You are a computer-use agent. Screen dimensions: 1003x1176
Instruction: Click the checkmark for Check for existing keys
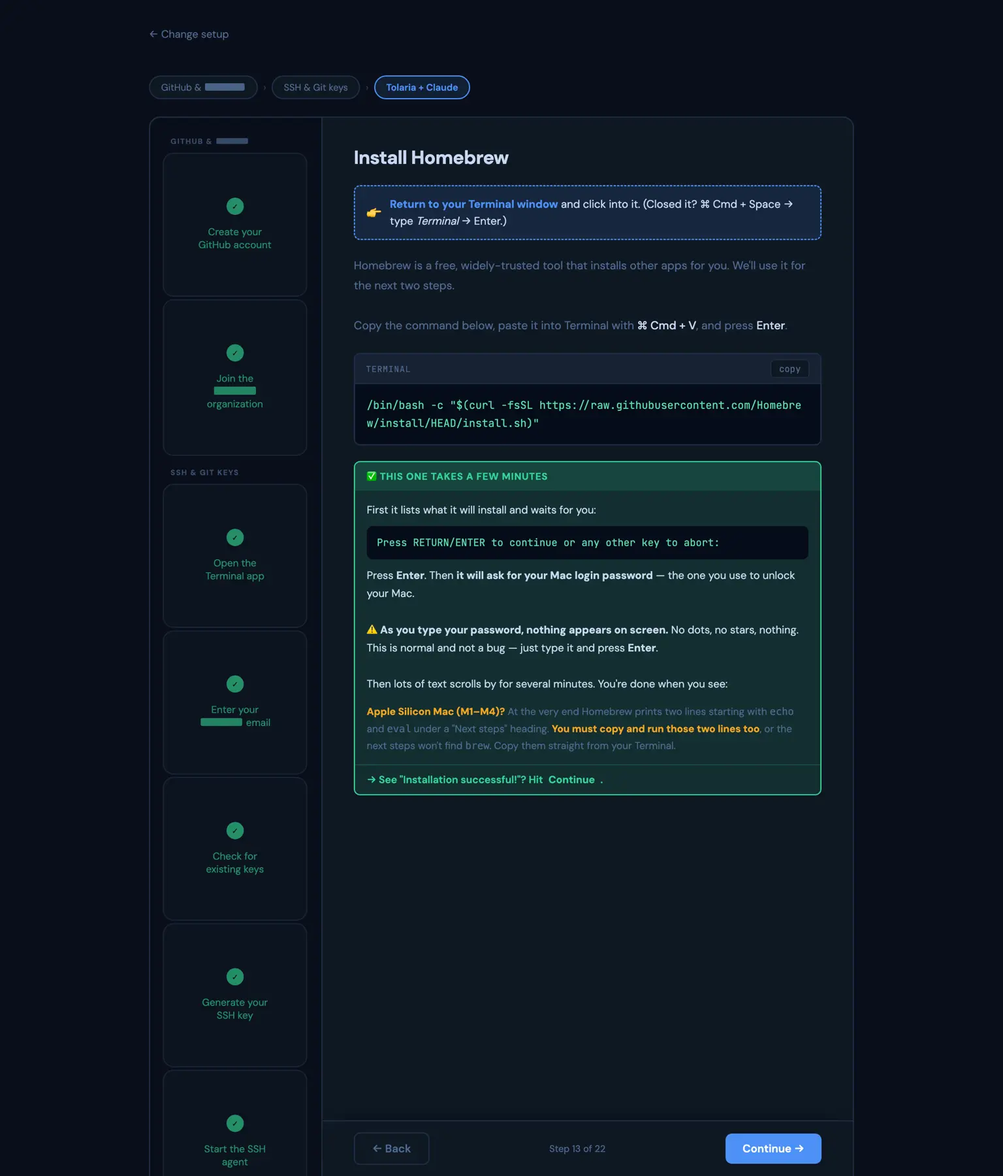pyautogui.click(x=235, y=830)
